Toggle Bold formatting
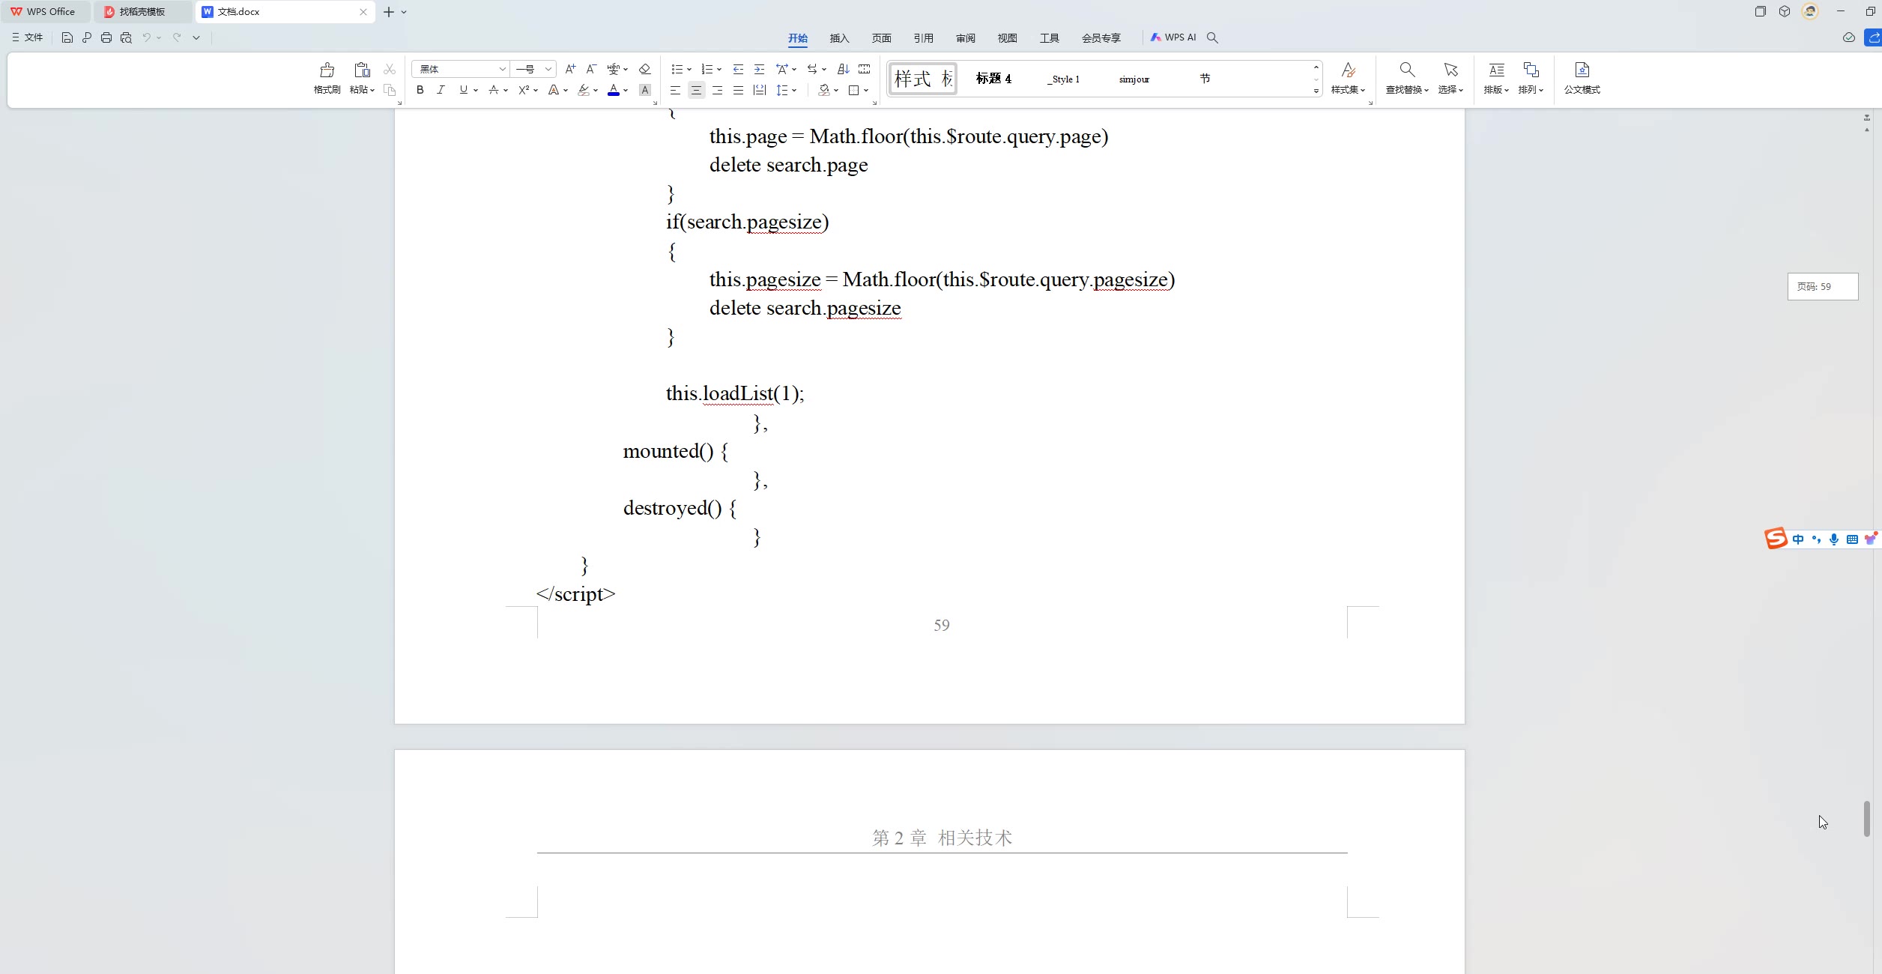Screen dimensions: 1882x974 [420, 90]
